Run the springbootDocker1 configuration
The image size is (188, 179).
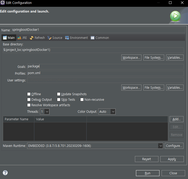point(147,173)
